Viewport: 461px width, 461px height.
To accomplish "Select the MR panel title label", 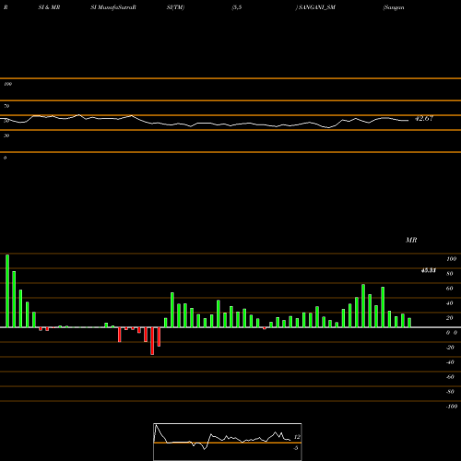I will click(411, 240).
